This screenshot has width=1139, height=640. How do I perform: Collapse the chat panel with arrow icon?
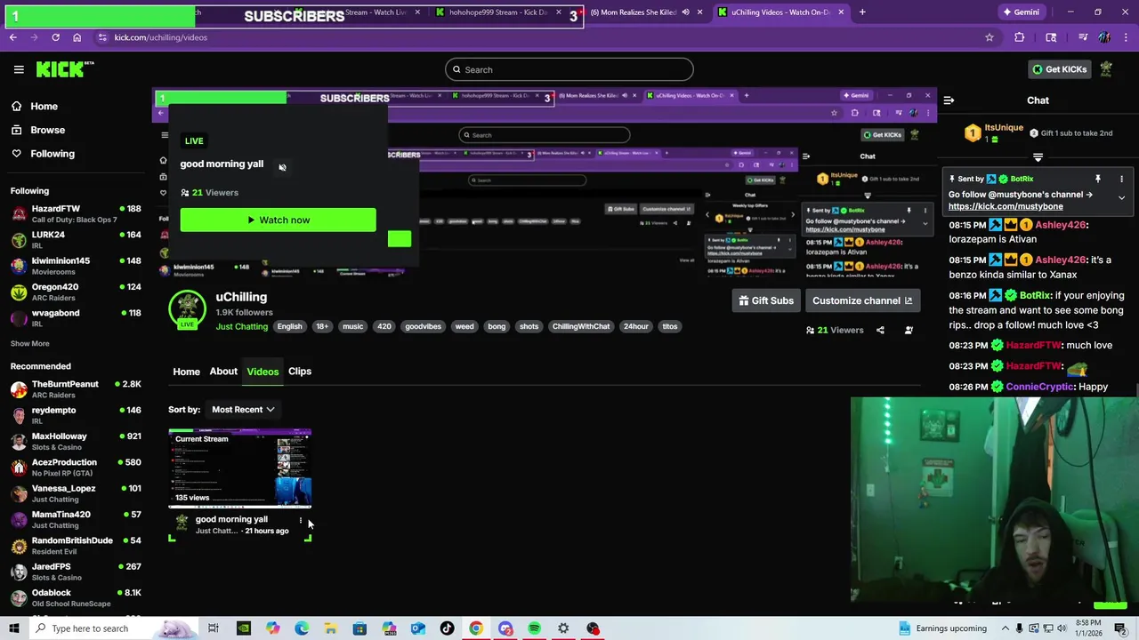(949, 100)
